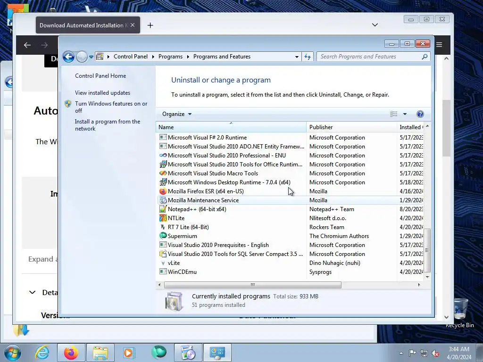Expand the arrow after Programs breadcrumb
This screenshot has width=483, height=362.
(x=188, y=57)
